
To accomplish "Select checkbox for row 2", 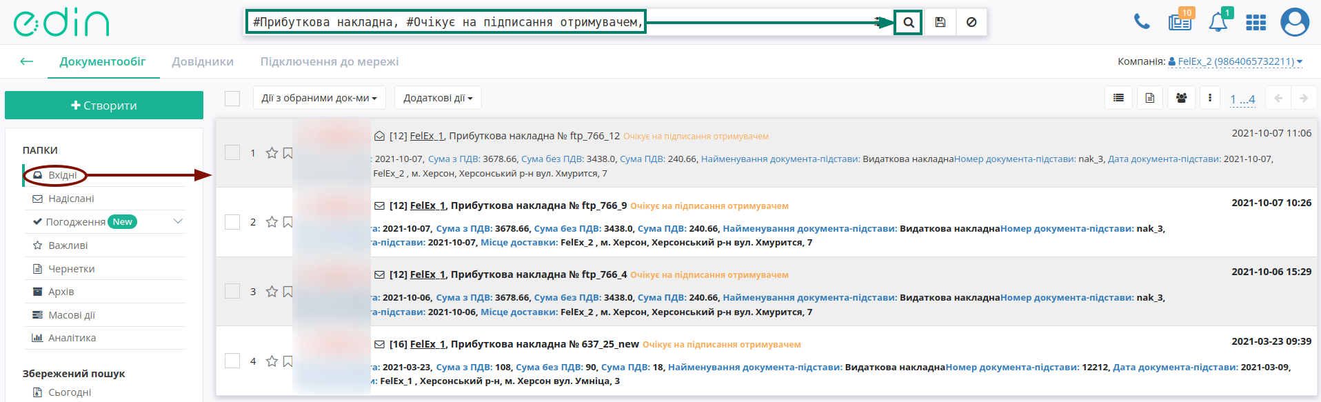I will click(232, 222).
